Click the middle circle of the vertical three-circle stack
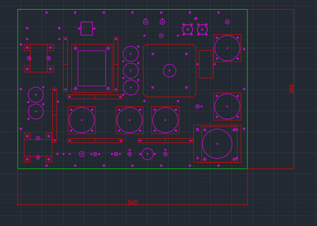 [x=131, y=71]
